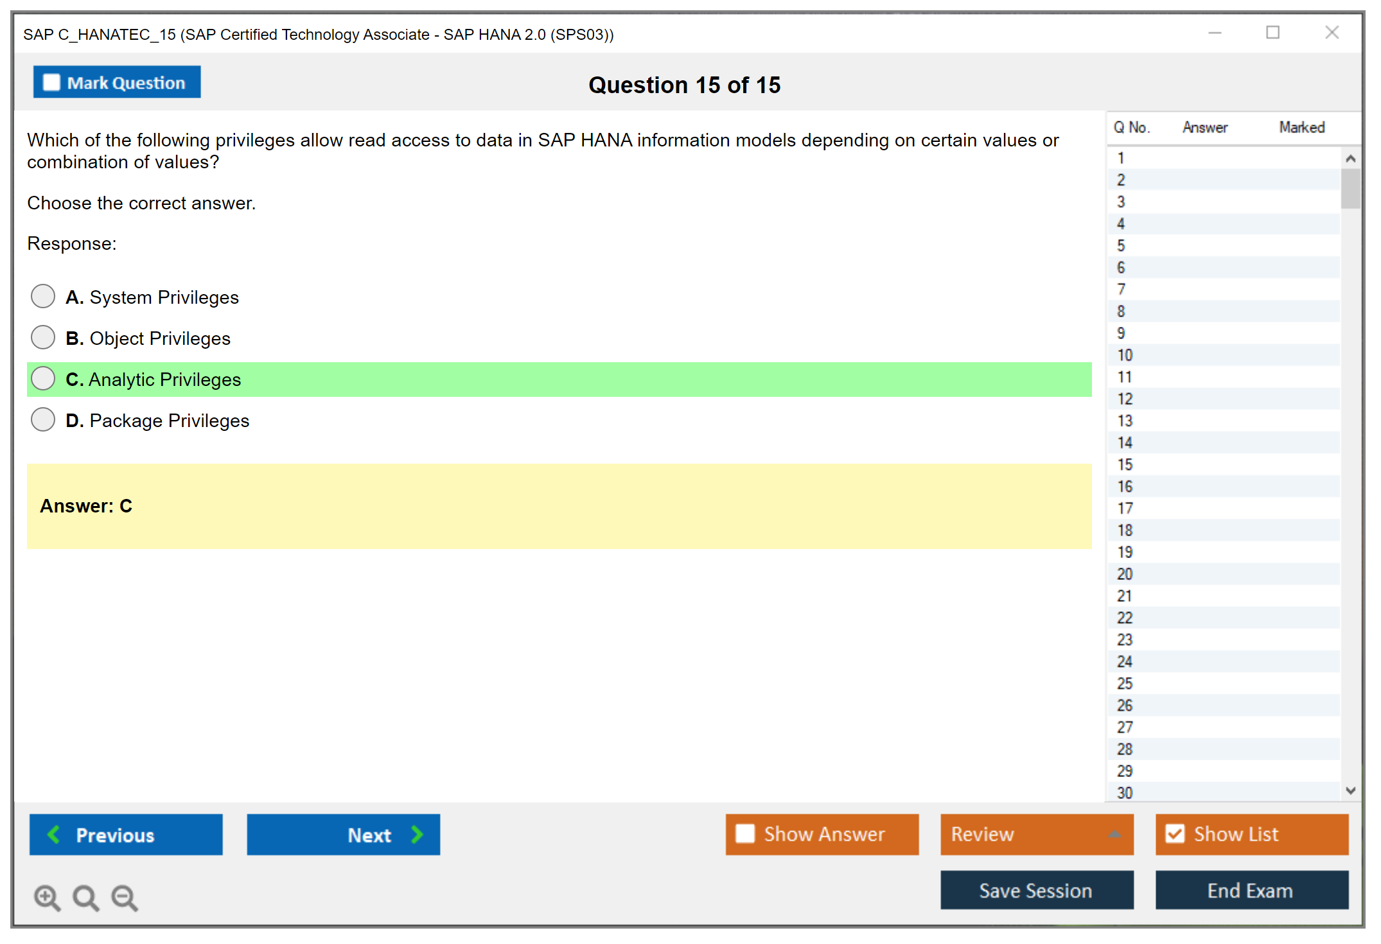This screenshot has height=944, width=1381.
Task: Check the Mark Question checkbox
Action: 51,83
